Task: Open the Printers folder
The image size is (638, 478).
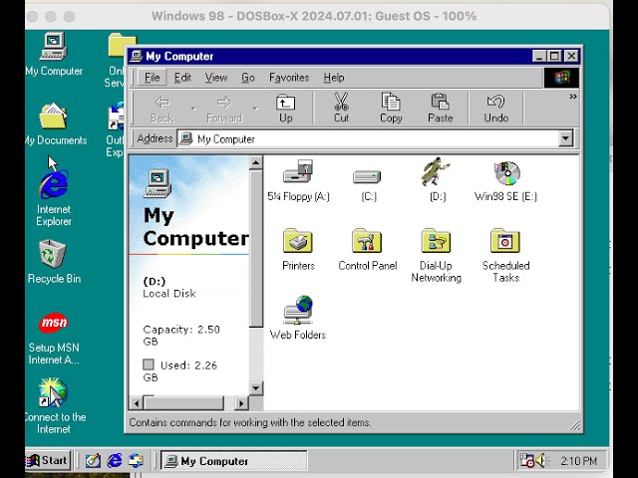Action: tap(298, 249)
